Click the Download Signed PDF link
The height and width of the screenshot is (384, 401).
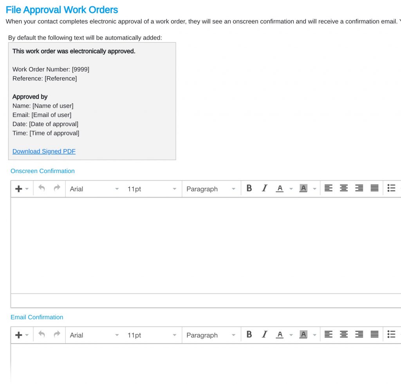coord(43,151)
